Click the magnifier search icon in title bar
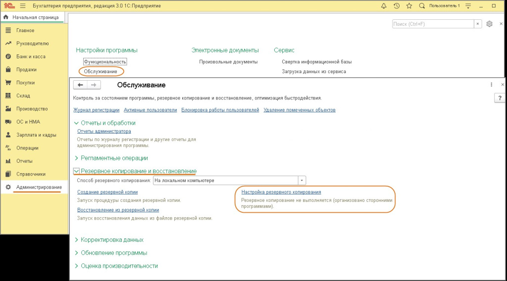This screenshot has height=281, width=507. (422, 5)
